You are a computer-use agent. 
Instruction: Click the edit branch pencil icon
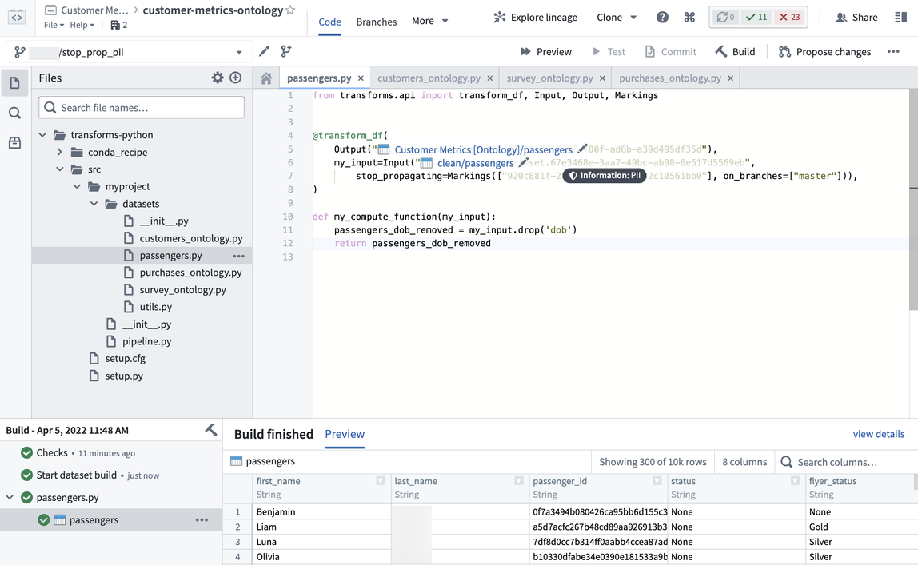[264, 51]
